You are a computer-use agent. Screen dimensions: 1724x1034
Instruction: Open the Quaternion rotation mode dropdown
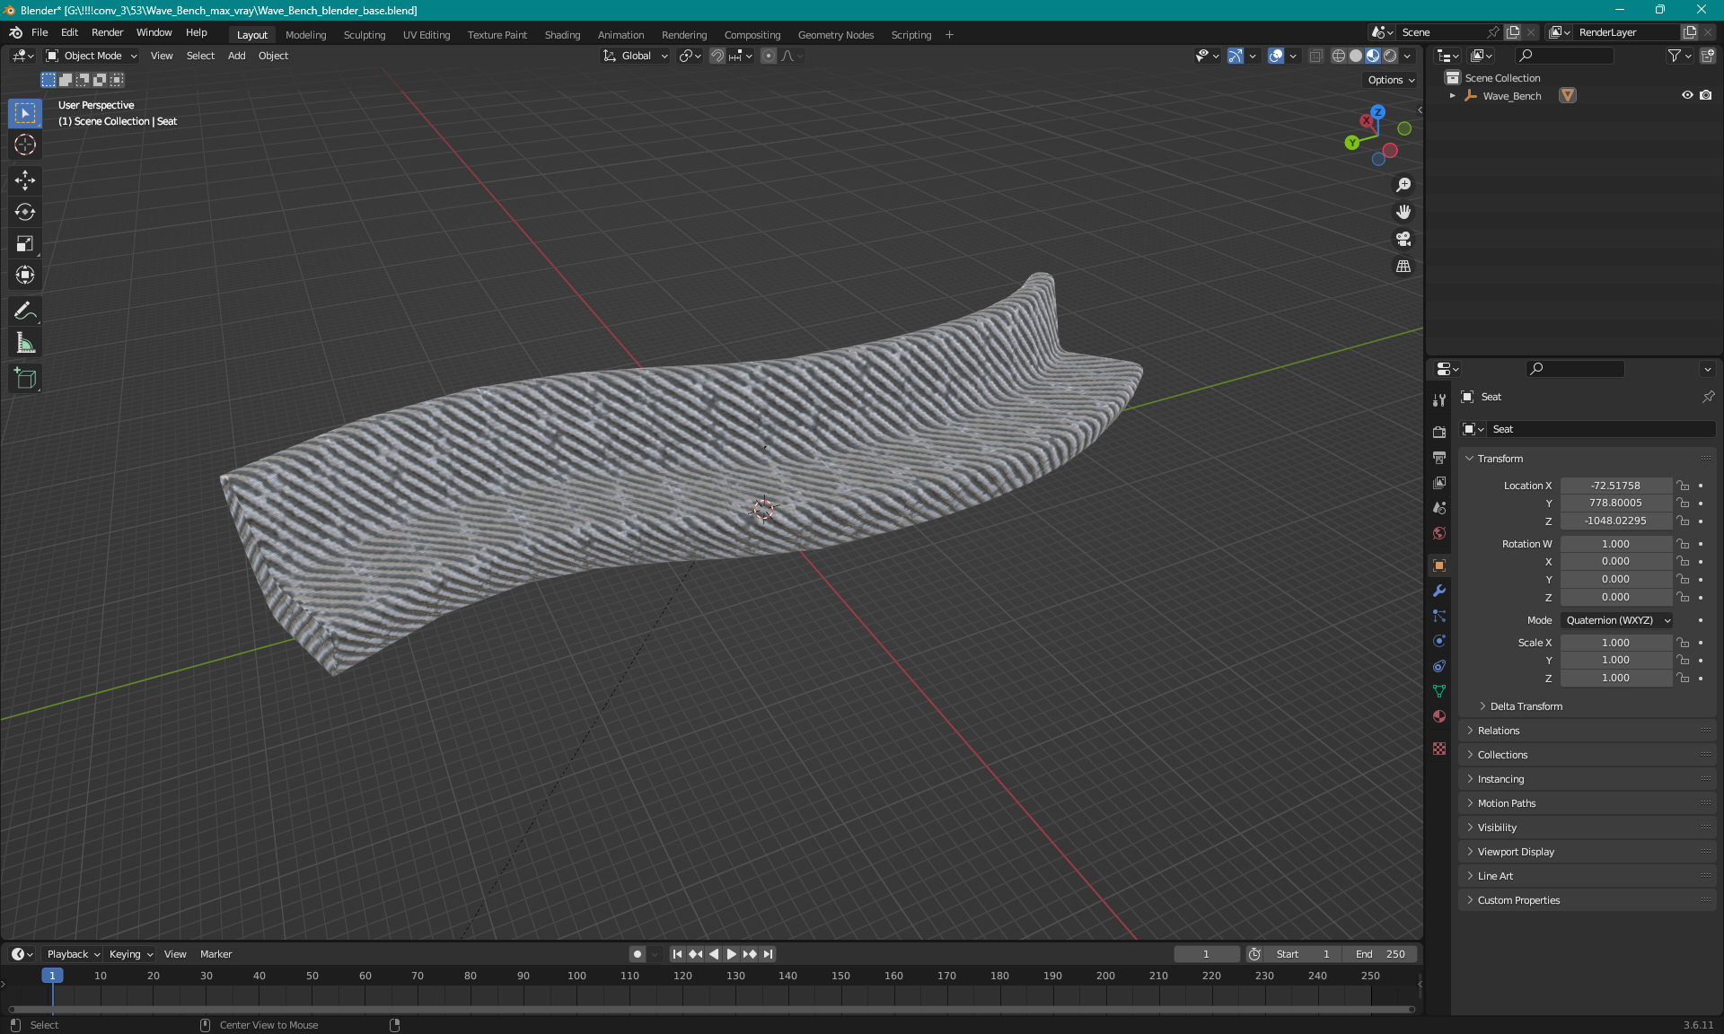click(x=1617, y=620)
